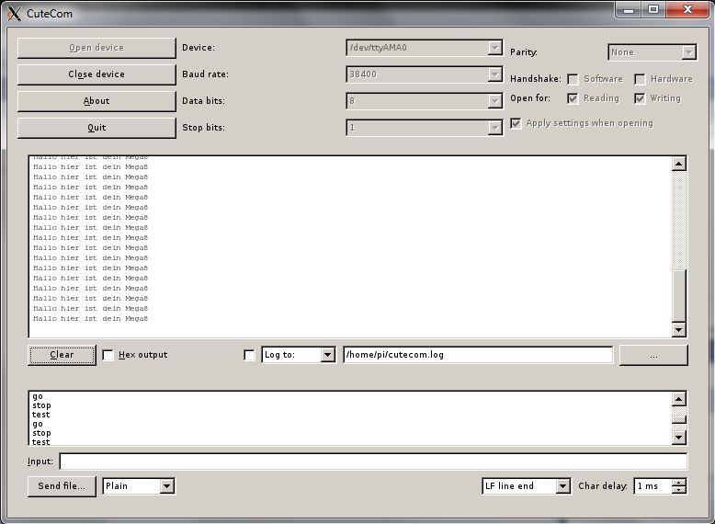Expand the Baud rate 38400 dropdown

[494, 74]
